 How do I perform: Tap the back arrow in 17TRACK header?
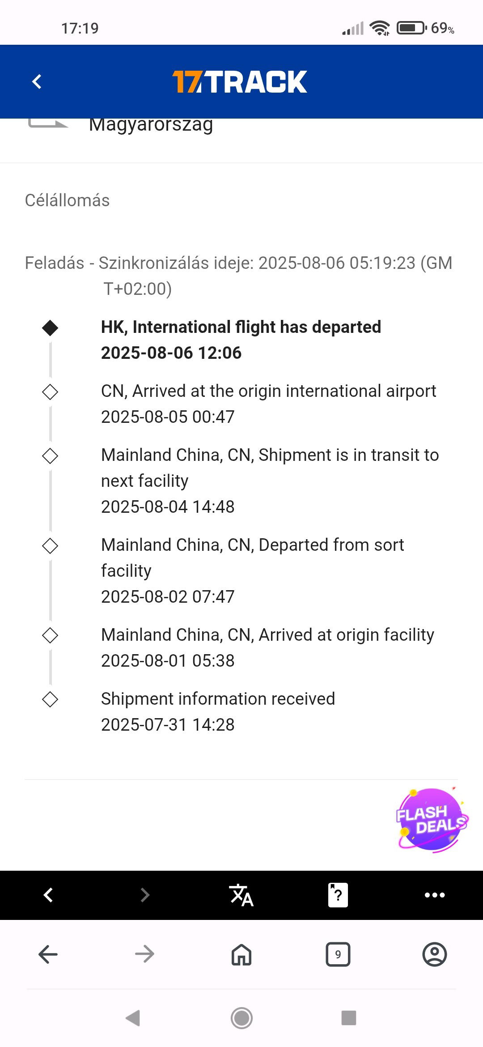[37, 81]
